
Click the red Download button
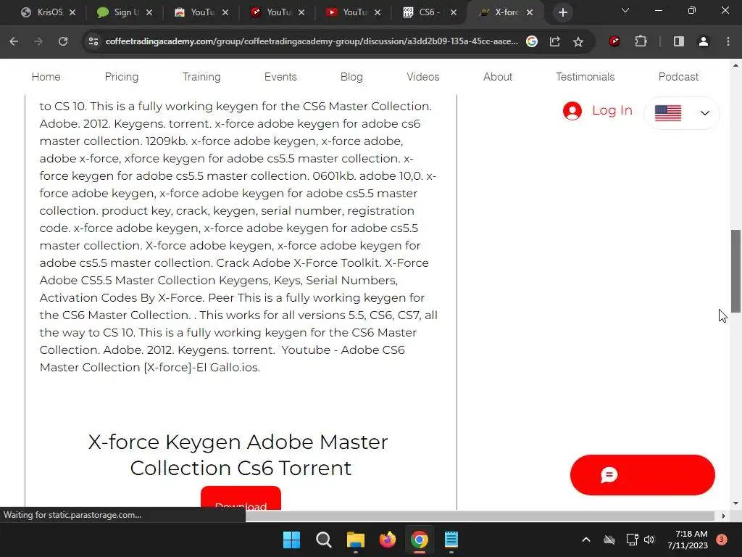pyautogui.click(x=241, y=498)
